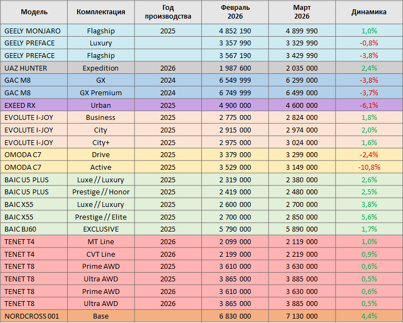Select the -10,8% dynamics value
This screenshot has width=403, height=323.
[369, 167]
